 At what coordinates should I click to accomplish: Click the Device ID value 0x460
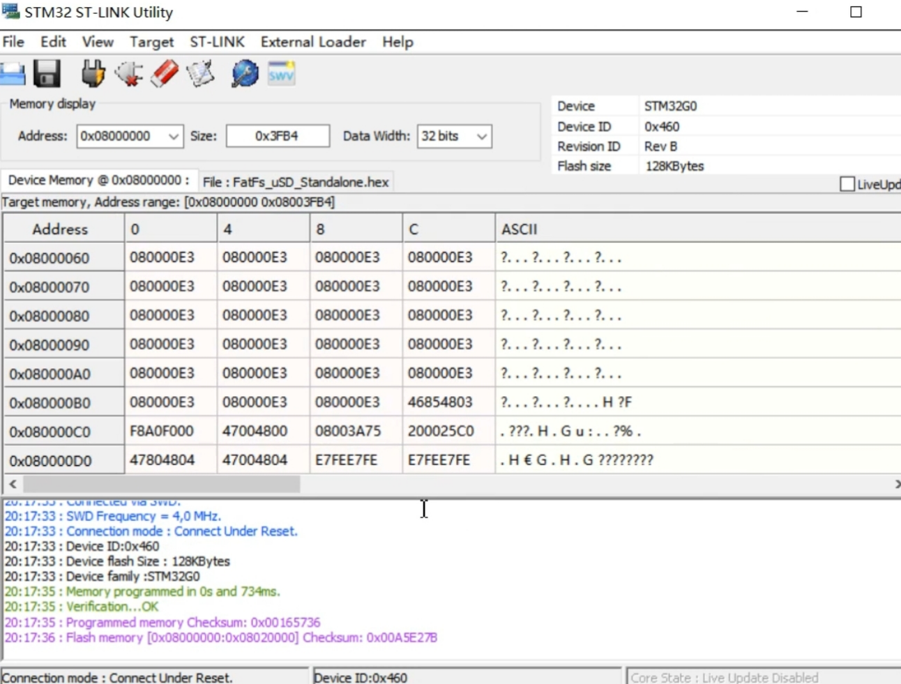(x=662, y=127)
